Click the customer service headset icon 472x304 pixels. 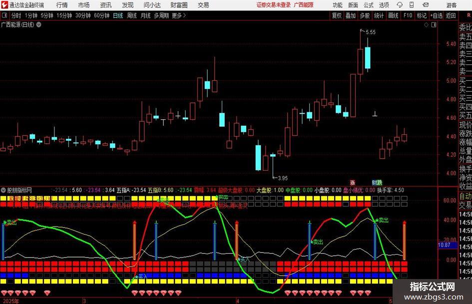click(400, 5)
